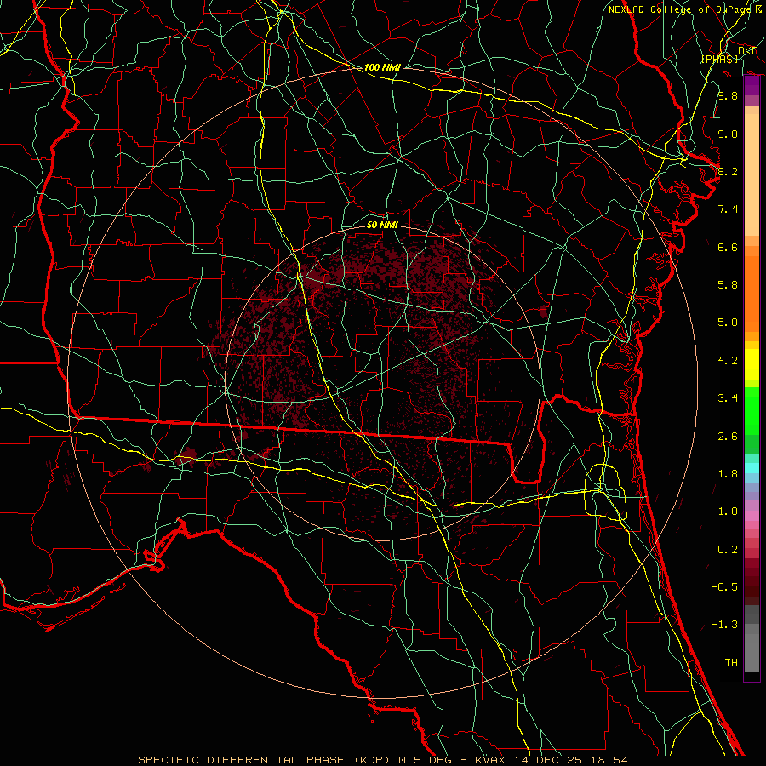Click the -0.5 value on the scale
The height and width of the screenshot is (766, 766).
[724, 587]
